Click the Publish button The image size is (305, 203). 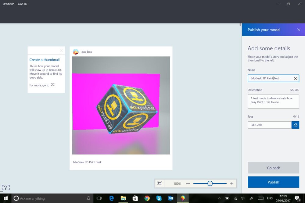click(x=273, y=182)
